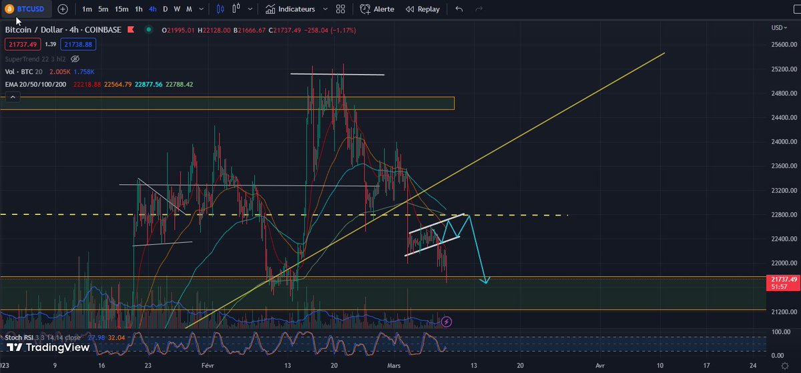
Task: Click the Avr date label on time axis
Action: click(x=600, y=366)
